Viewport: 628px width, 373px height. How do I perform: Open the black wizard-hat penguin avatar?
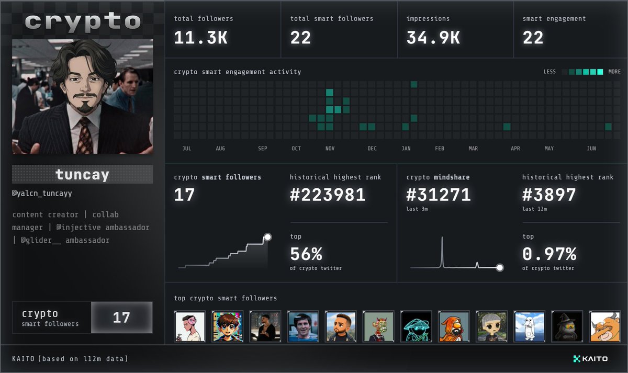click(567, 326)
